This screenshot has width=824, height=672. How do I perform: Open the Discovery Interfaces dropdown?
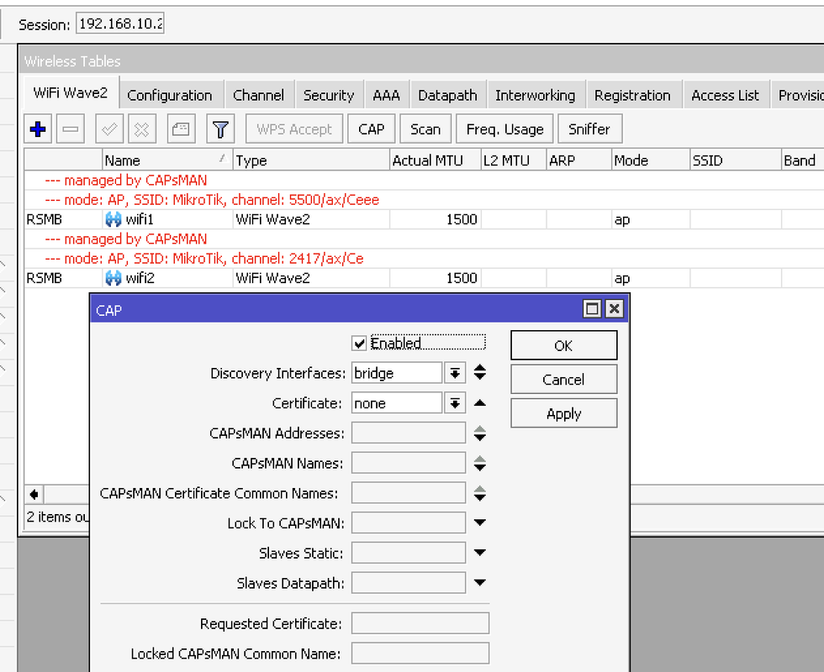455,373
